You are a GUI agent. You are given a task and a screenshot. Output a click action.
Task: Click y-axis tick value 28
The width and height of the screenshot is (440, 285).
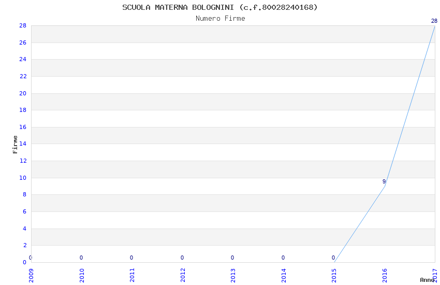[23, 25]
